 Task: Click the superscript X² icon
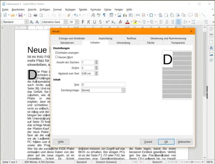(x=107, y=22)
